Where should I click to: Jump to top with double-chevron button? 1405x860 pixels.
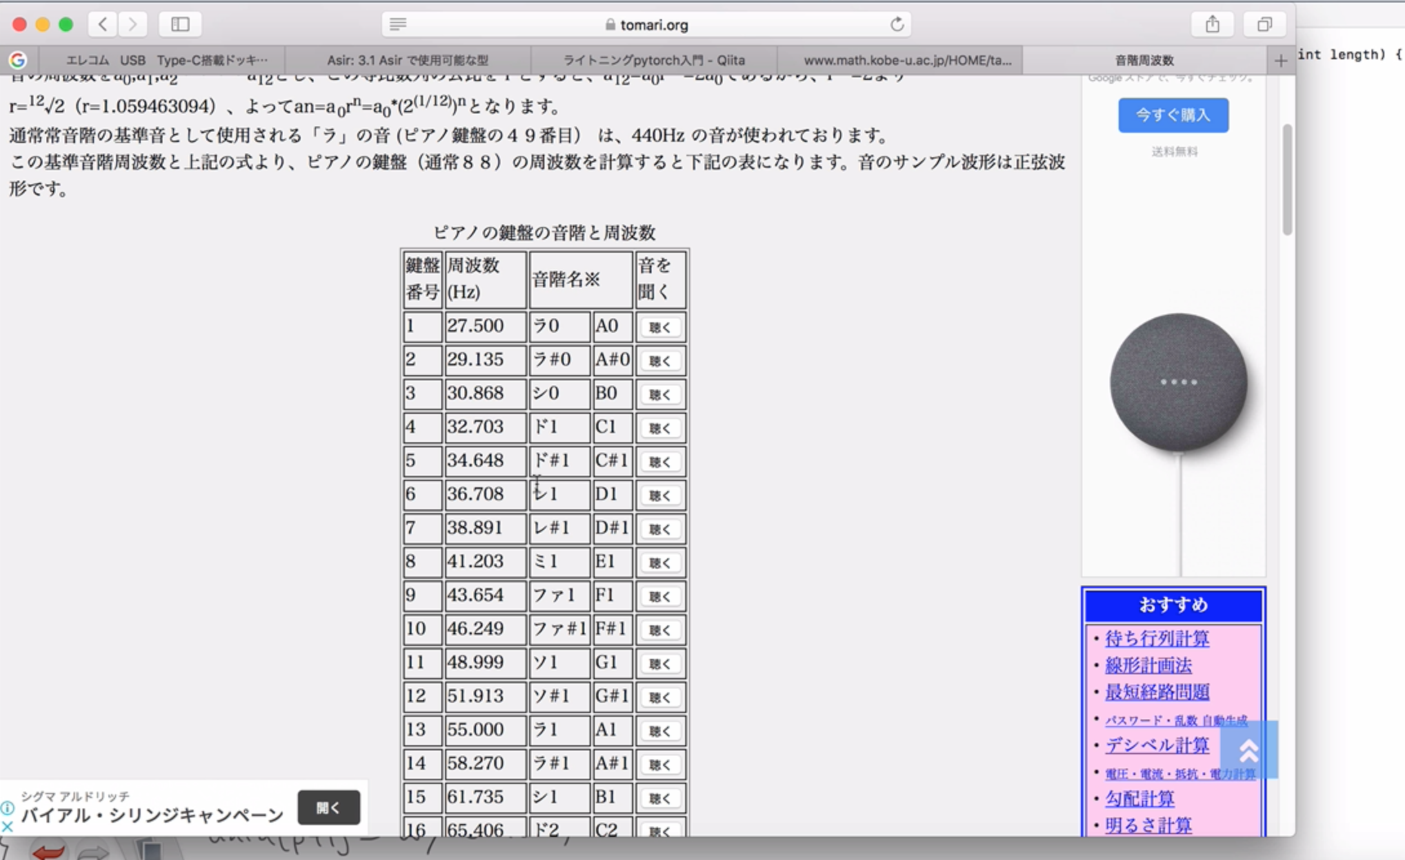pyautogui.click(x=1249, y=750)
